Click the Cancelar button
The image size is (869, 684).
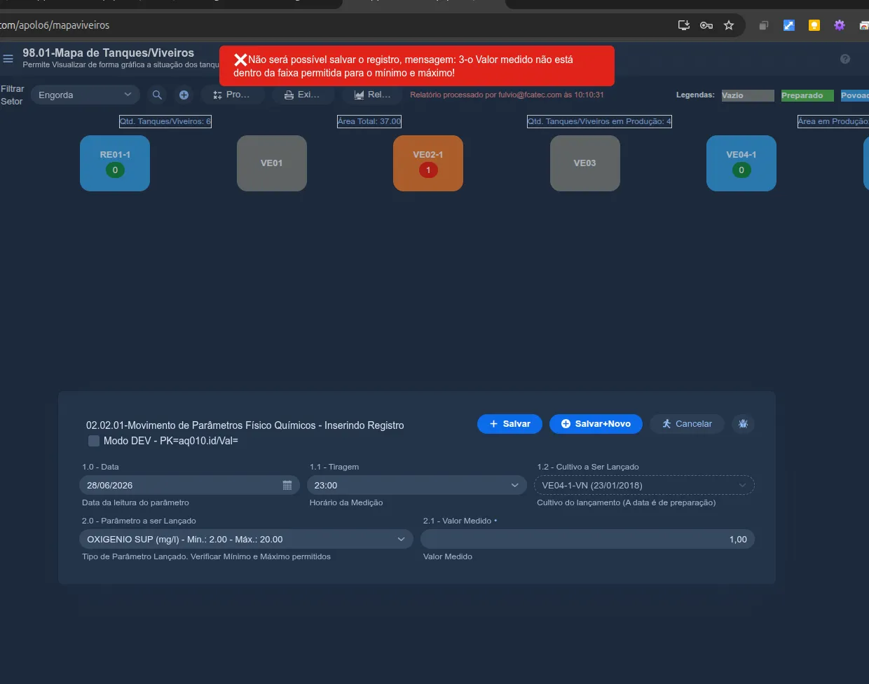687,424
